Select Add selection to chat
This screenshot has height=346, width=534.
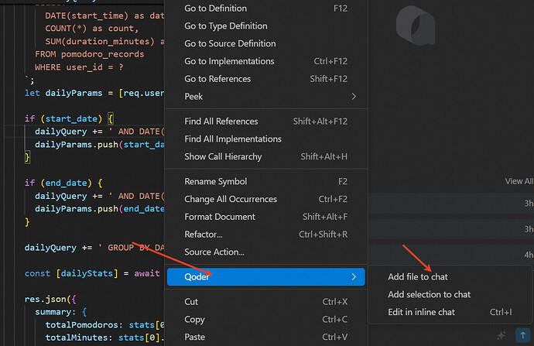coord(450,295)
